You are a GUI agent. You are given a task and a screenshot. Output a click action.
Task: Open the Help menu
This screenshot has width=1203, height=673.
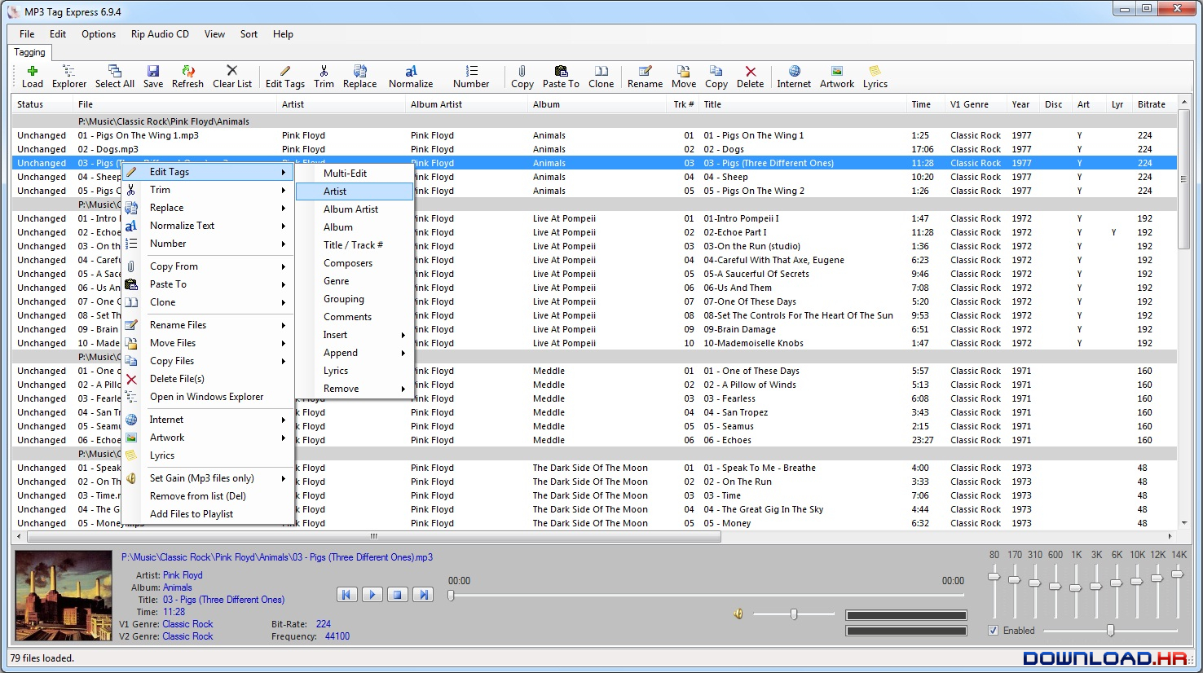[283, 34]
